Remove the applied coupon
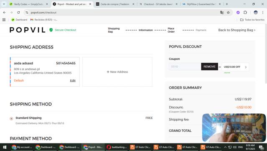 pyautogui.click(x=209, y=67)
